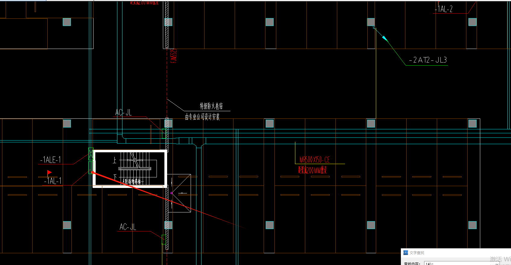Click the green -1AL-1 distribution box symbol

(x=91, y=167)
